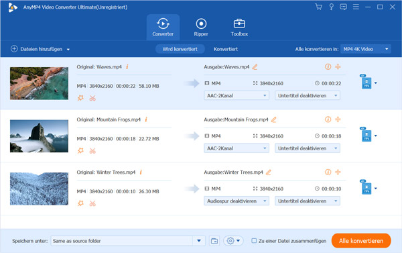The height and width of the screenshot is (253, 402).
Task: Click 'Dateien hinzufügen' to add files
Action: click(x=36, y=49)
